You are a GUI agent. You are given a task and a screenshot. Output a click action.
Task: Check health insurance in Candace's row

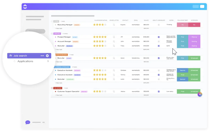tap(159, 70)
